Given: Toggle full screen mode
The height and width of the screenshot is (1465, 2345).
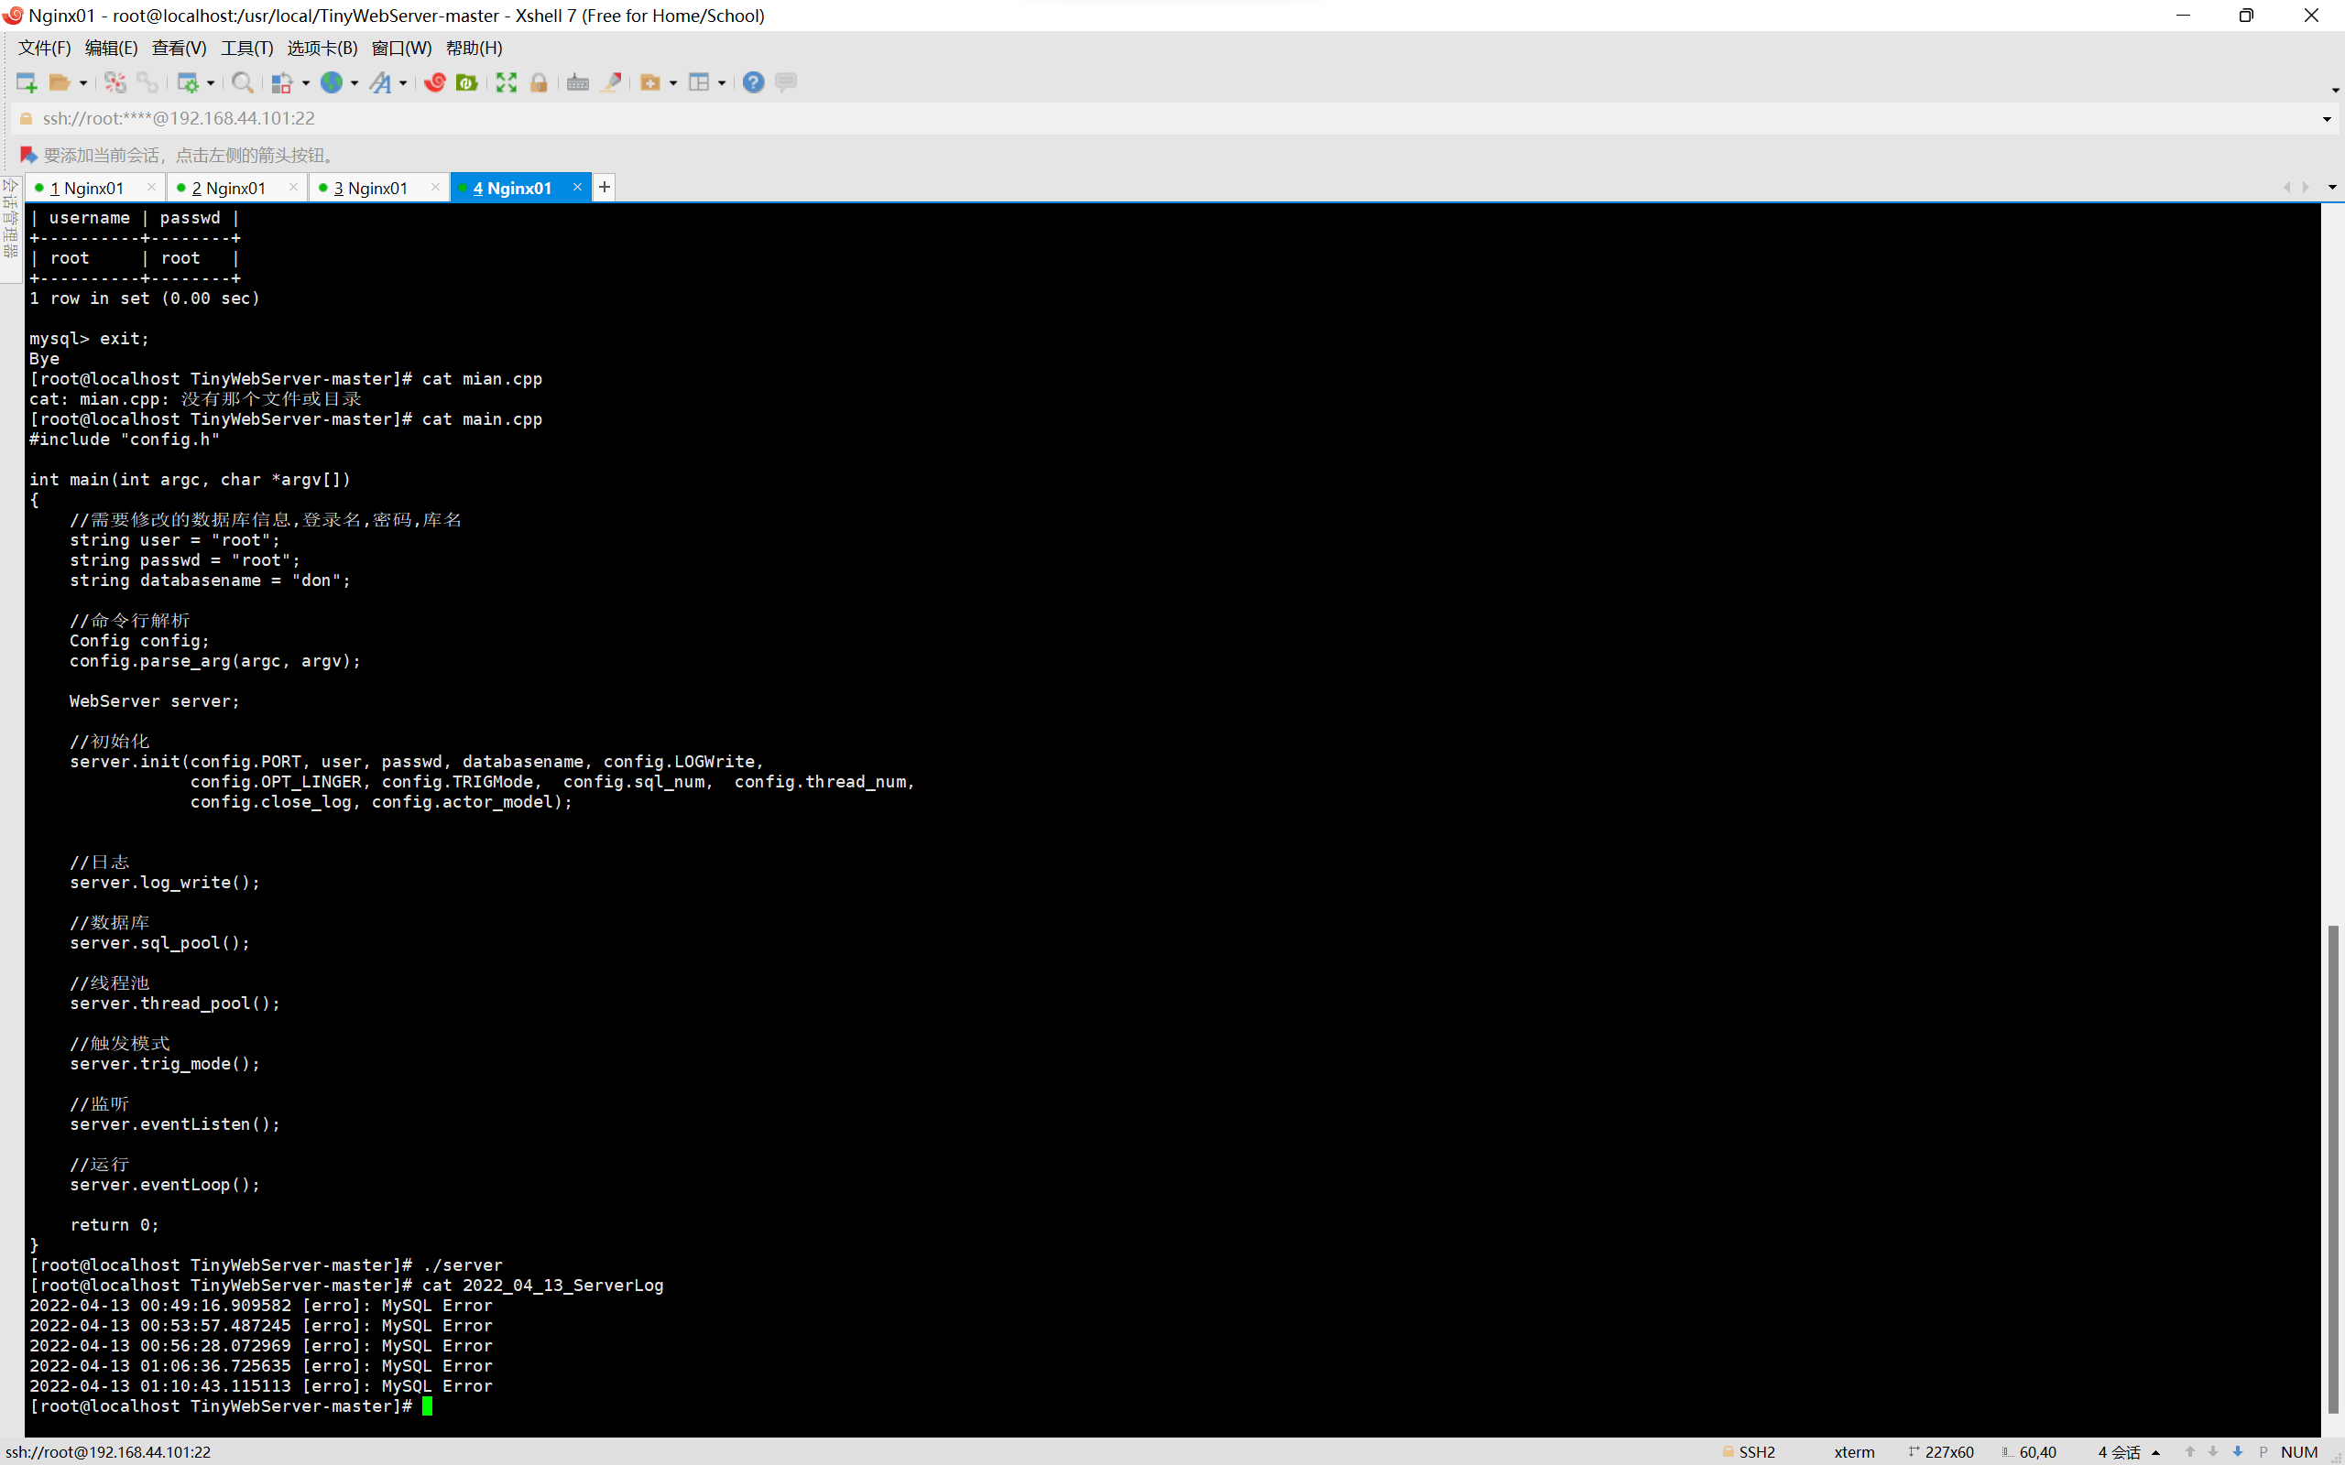Looking at the screenshot, I should [506, 82].
